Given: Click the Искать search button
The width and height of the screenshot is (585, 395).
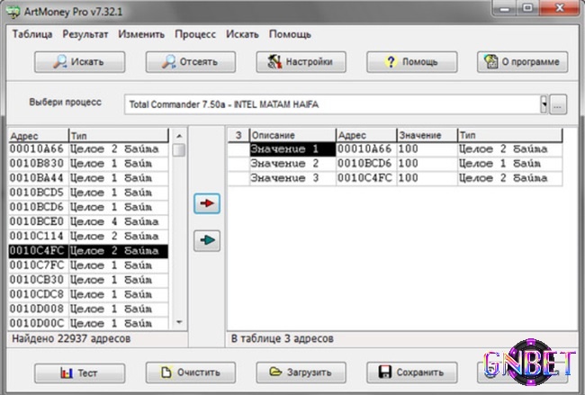Looking at the screenshot, I should (x=79, y=62).
